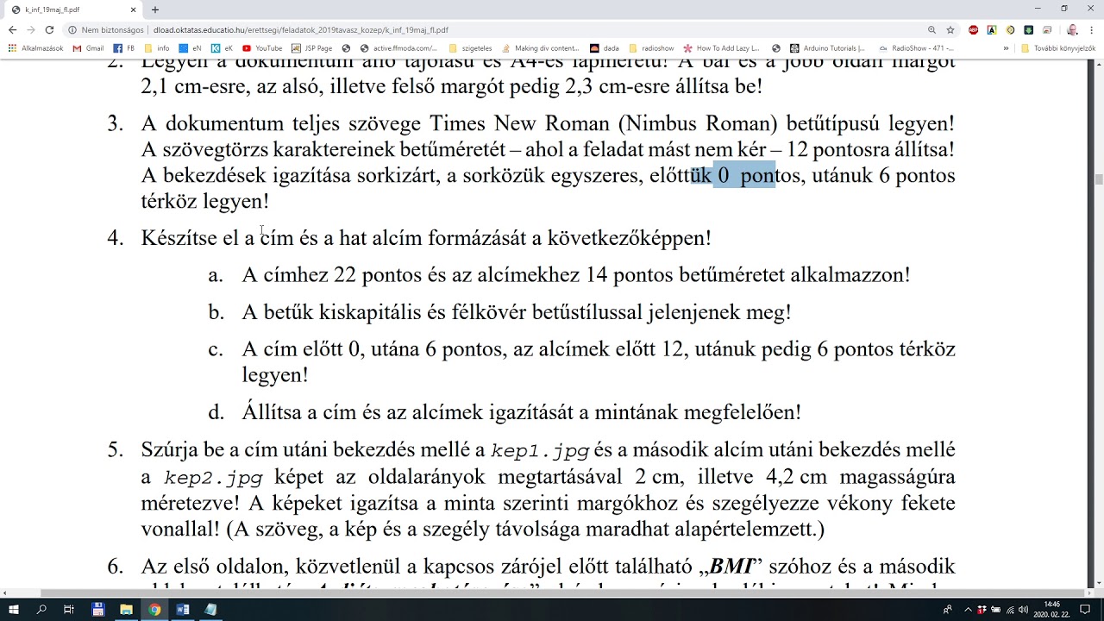Click the text 'kep2.jpg' in item 5
The height and width of the screenshot is (621, 1104).
click(x=213, y=478)
